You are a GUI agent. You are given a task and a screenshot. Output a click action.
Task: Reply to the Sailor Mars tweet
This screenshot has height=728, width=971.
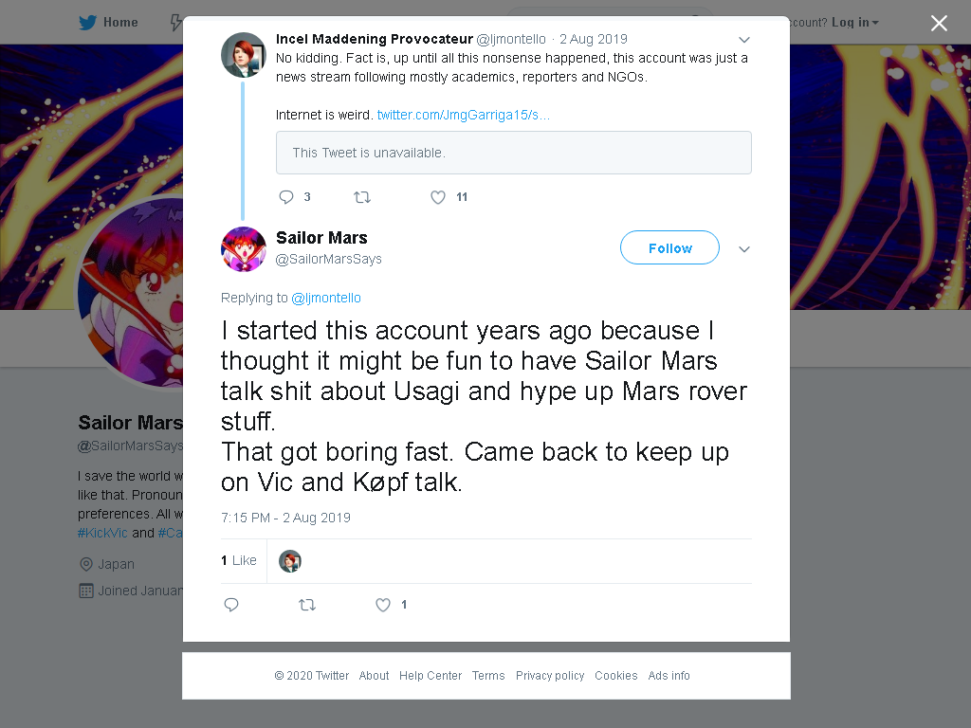coord(231,605)
